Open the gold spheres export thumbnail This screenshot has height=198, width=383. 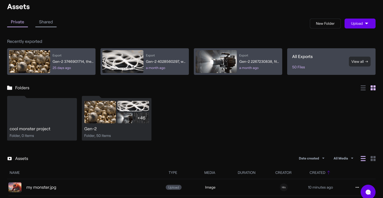30,62
